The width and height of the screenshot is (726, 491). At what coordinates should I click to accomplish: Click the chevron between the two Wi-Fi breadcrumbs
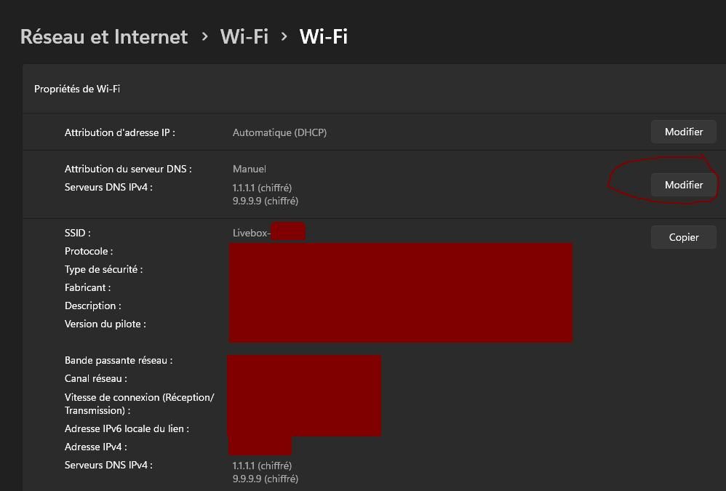[284, 36]
